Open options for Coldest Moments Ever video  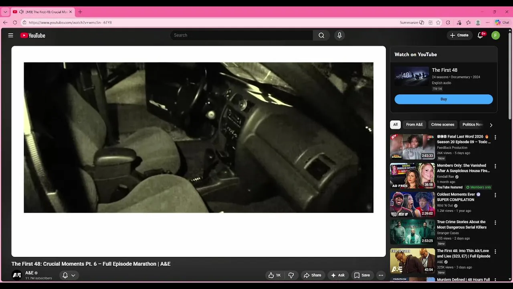495,195
